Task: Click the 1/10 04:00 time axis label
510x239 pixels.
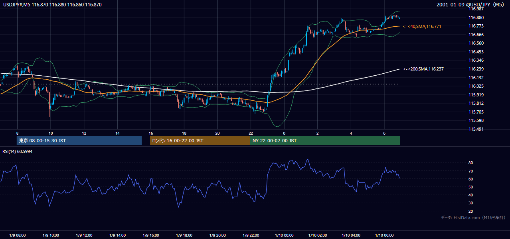Action: (351, 235)
